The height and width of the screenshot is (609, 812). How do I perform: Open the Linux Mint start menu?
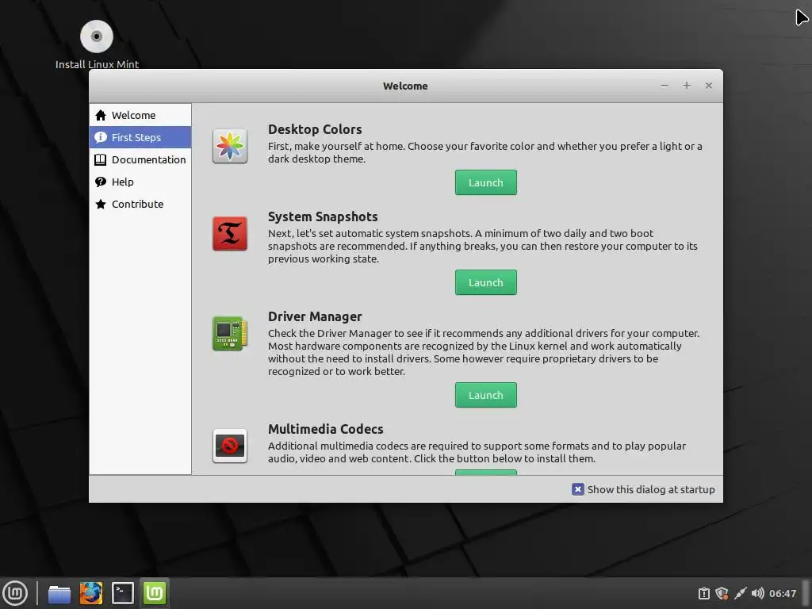click(x=15, y=593)
